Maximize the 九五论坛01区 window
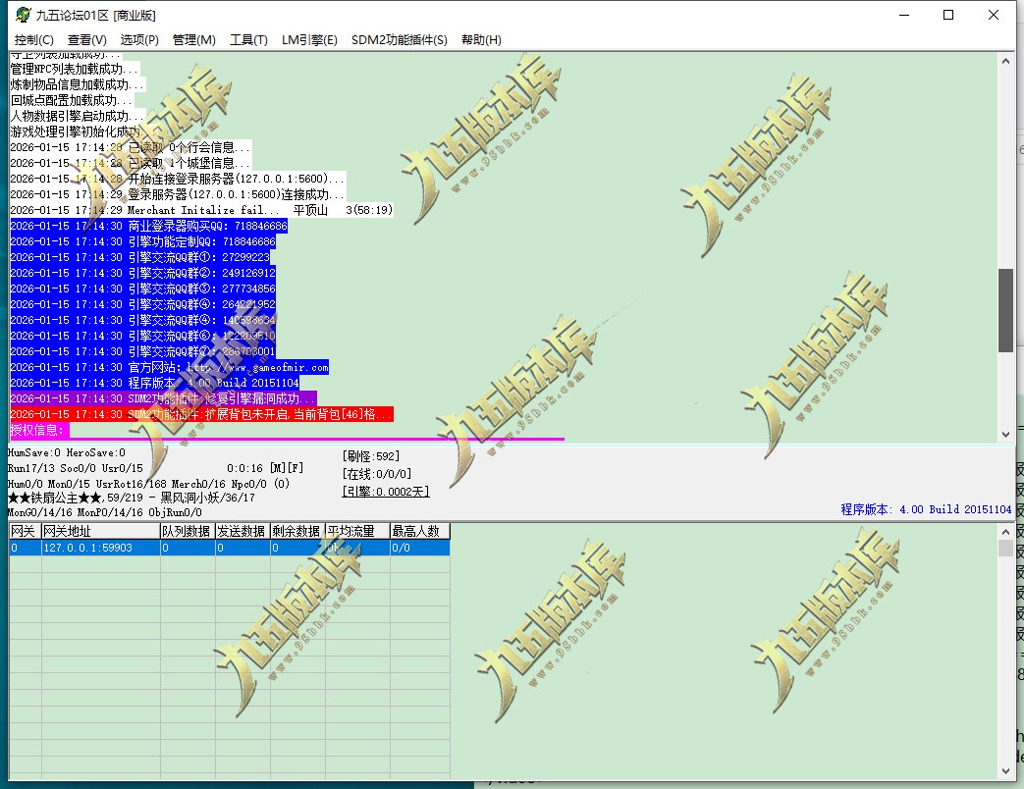This screenshot has width=1024, height=789. click(948, 15)
